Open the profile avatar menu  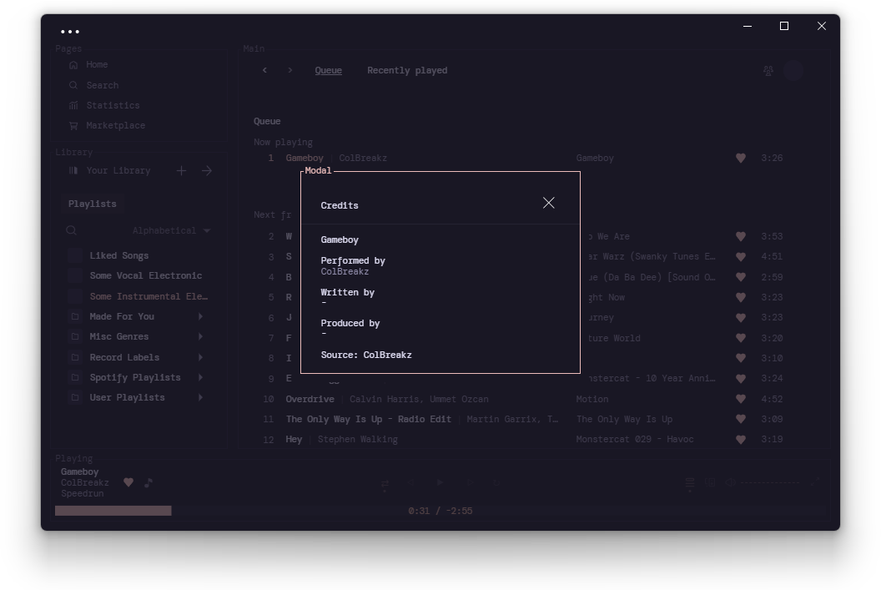pyautogui.click(x=793, y=70)
